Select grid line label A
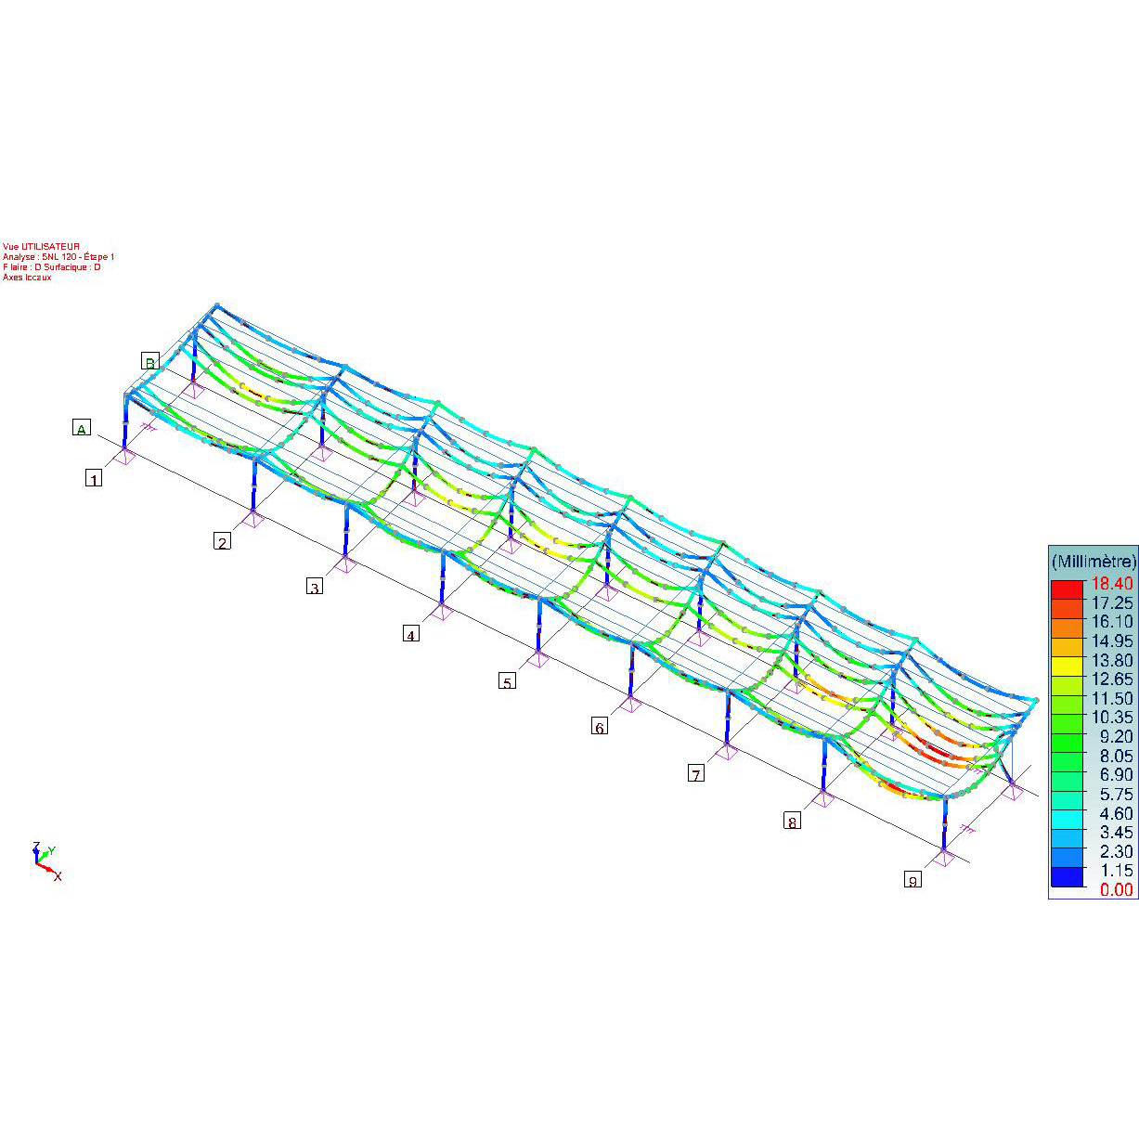 (82, 428)
